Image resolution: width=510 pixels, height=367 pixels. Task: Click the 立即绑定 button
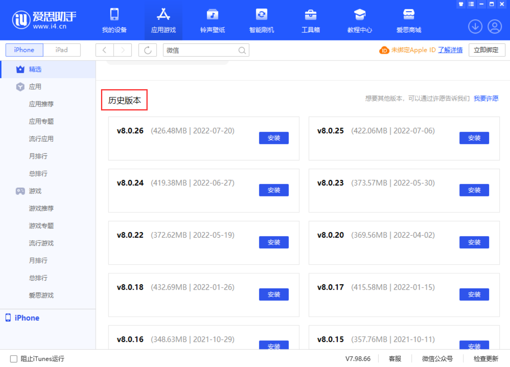tap(486, 50)
